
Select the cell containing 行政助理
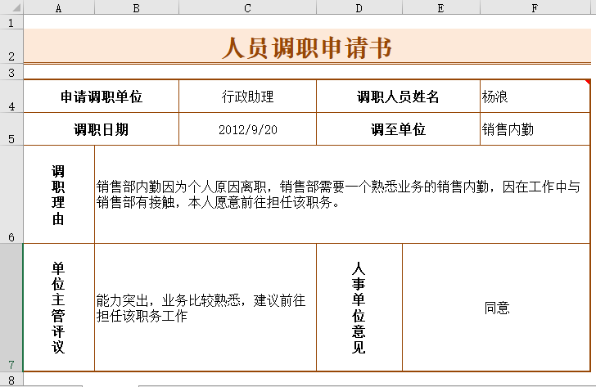tap(247, 97)
